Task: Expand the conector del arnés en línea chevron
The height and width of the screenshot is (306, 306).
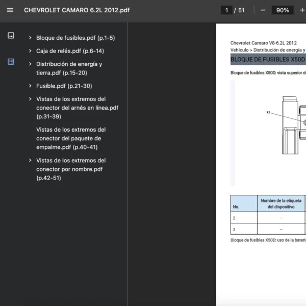Action: coord(31,99)
